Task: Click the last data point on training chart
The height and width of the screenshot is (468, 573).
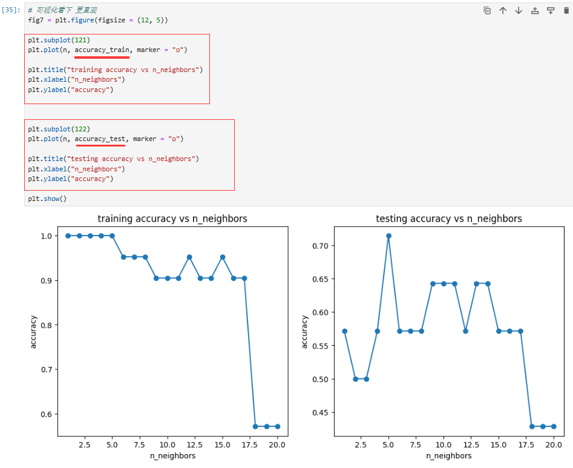Action: click(277, 426)
